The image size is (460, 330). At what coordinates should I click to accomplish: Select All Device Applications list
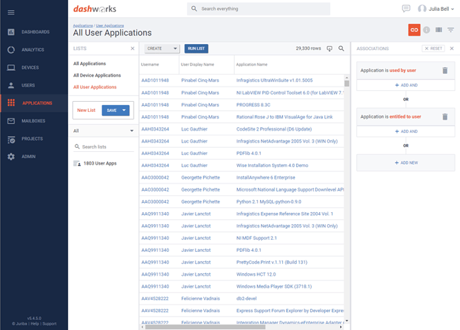97,76
